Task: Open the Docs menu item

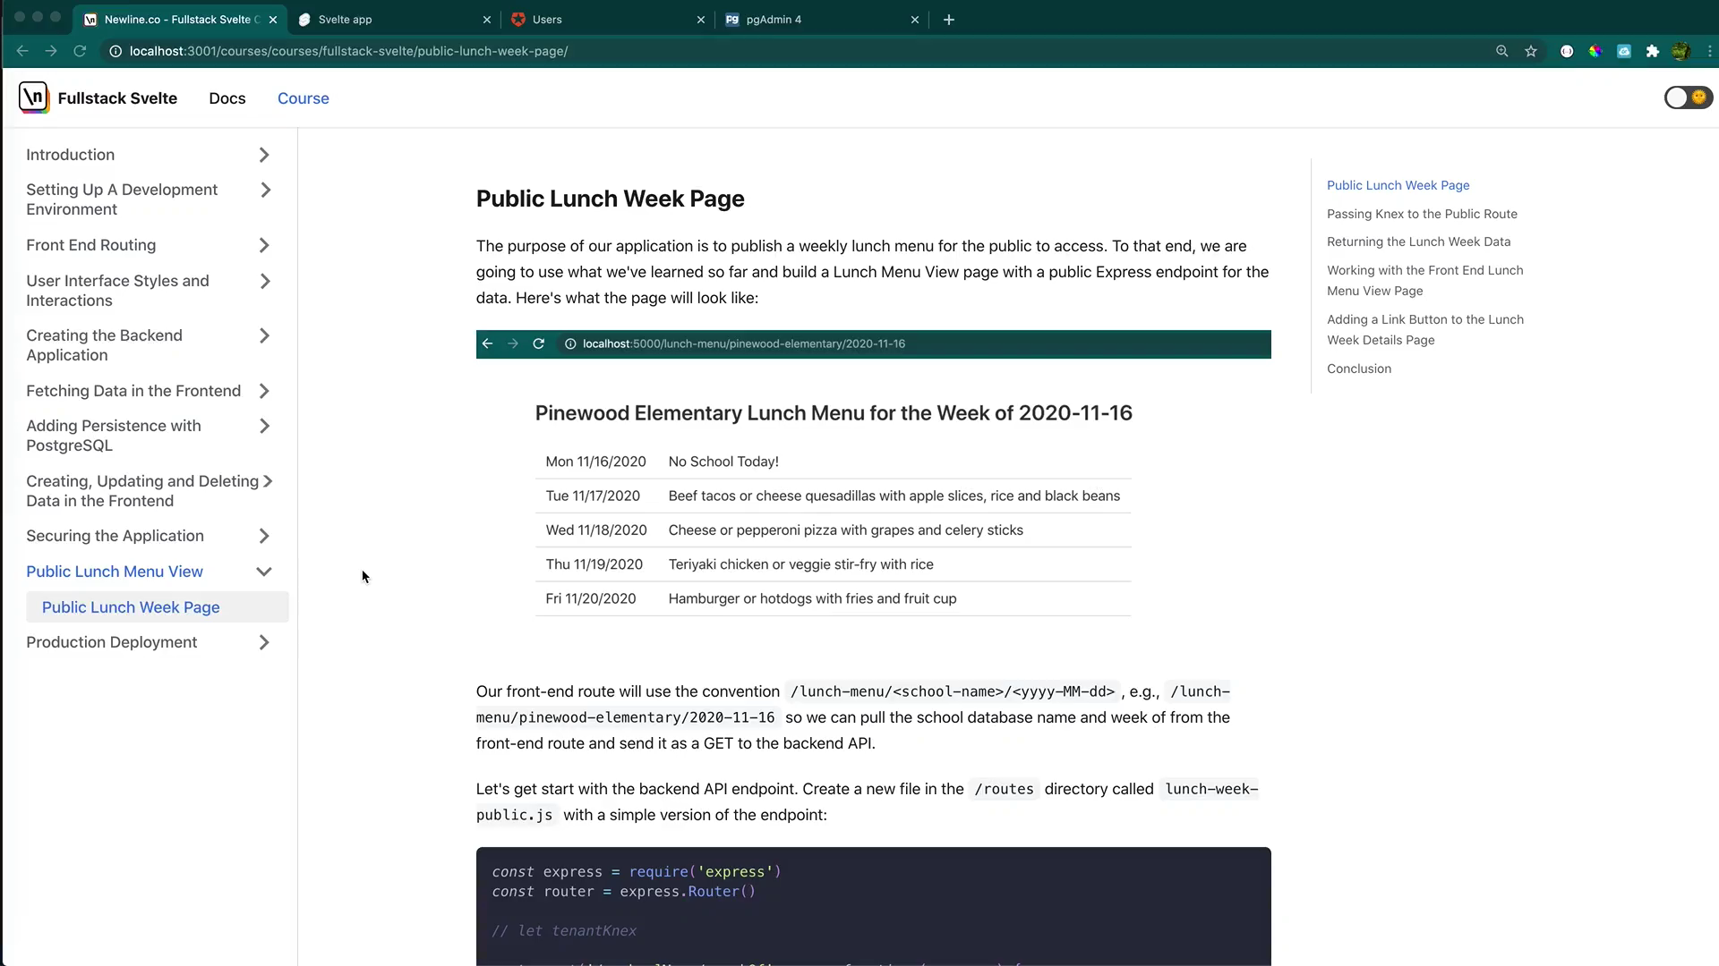Action: 227,98
